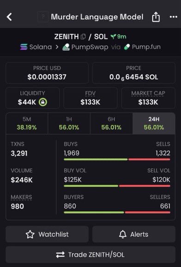The width and height of the screenshot is (181, 267).
Task: Open the Alerts button
Action: pyautogui.click(x=134, y=234)
